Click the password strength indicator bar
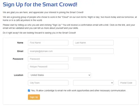The width and height of the screenshot is (140, 106). (x=82, y=59)
